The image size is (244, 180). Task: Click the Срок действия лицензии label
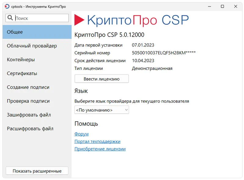[x=100, y=61]
